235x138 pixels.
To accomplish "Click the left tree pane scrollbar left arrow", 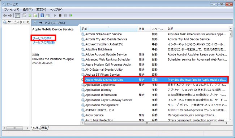I will click(4, 128).
